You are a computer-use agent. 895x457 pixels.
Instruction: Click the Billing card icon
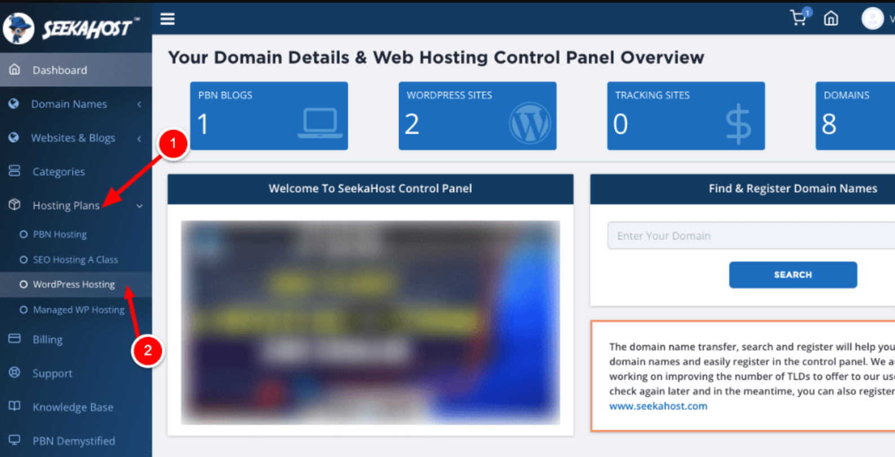pos(15,339)
